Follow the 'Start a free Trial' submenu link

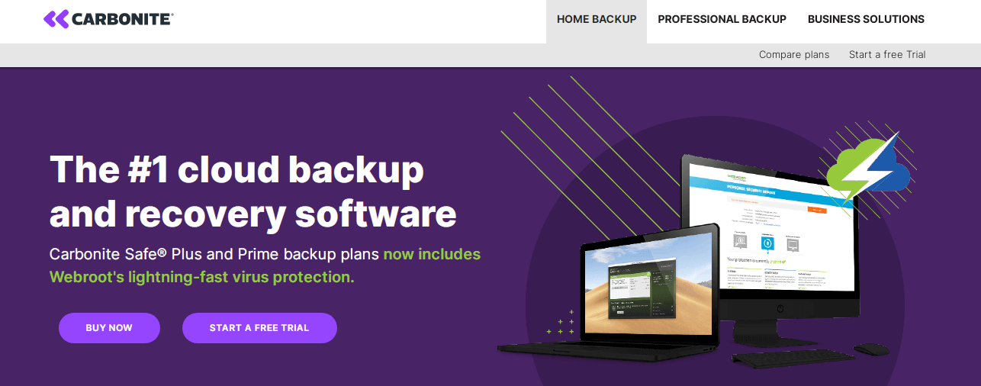pos(887,54)
